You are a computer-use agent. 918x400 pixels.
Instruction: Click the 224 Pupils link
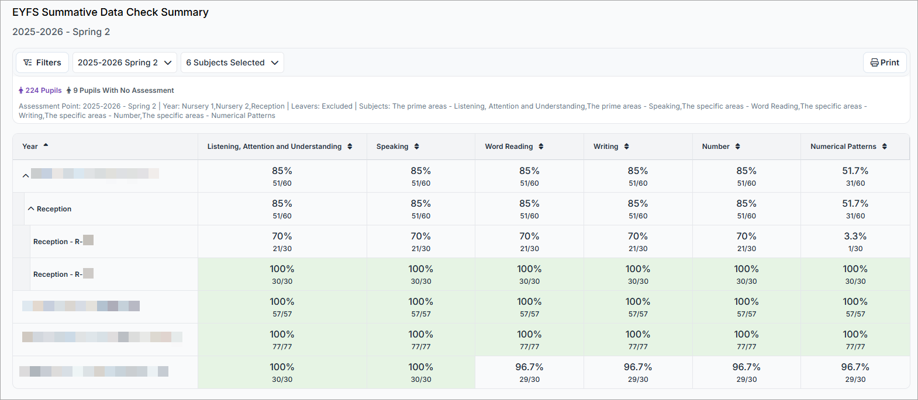click(x=43, y=91)
